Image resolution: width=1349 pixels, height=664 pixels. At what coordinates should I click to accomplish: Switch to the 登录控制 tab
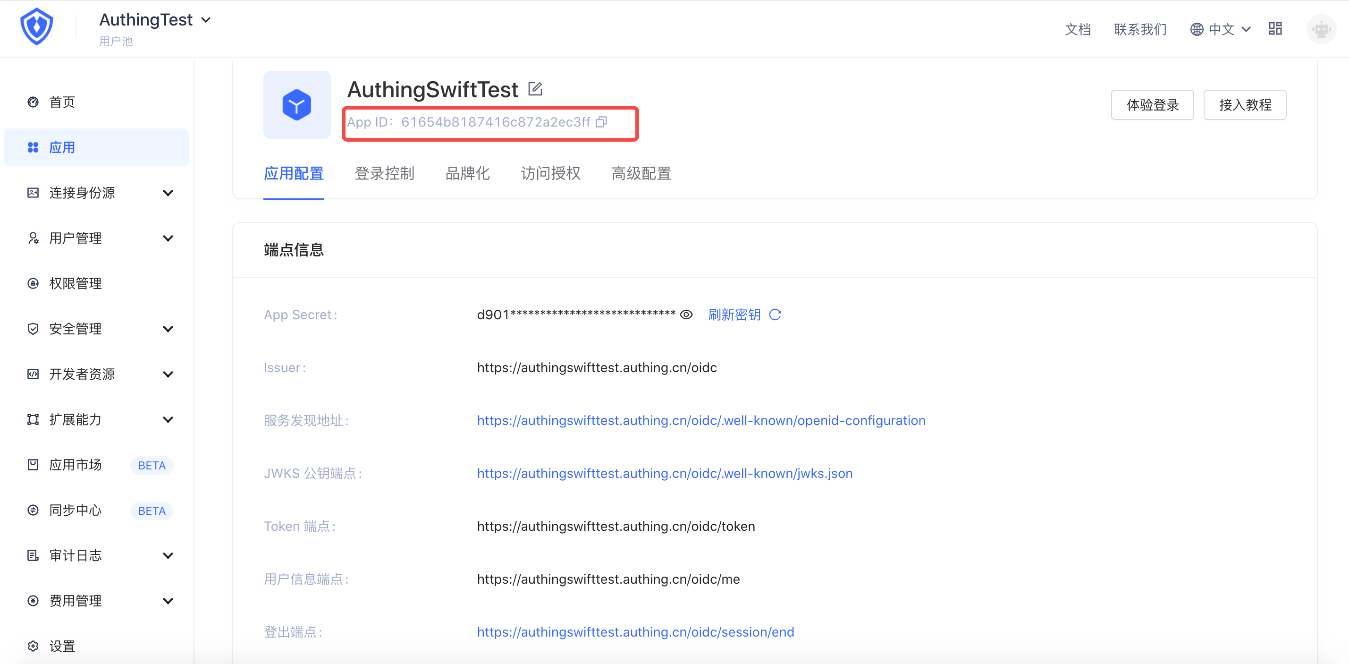pos(384,173)
